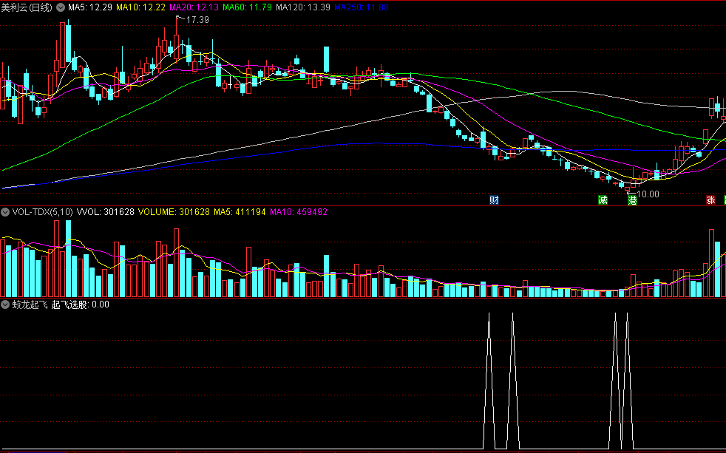This screenshot has height=453, width=726.
Task: Click the volume MA5: 411194 label
Action: (x=240, y=212)
